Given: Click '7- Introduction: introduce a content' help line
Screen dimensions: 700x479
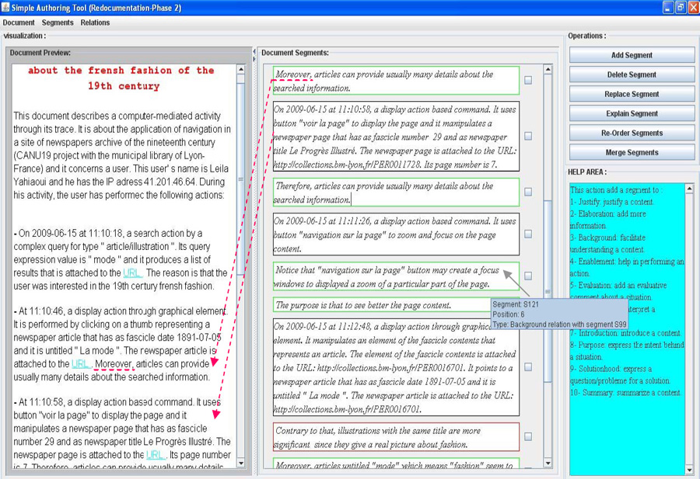Looking at the screenshot, I should [626, 333].
